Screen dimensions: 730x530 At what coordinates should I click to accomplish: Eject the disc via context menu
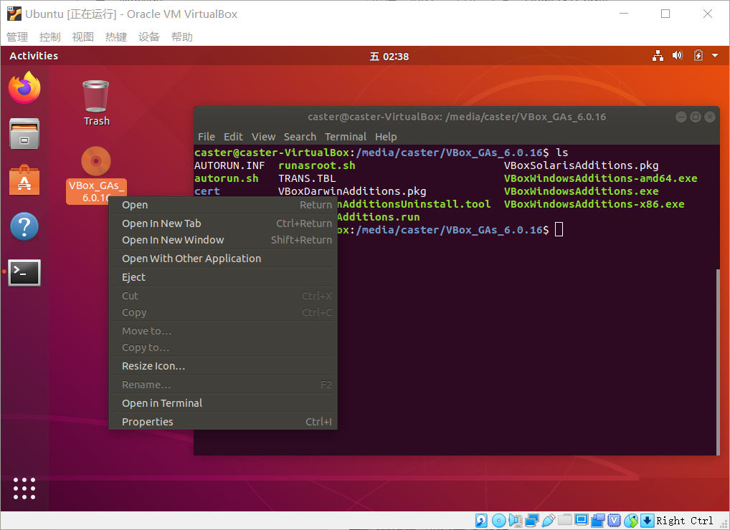(223, 277)
